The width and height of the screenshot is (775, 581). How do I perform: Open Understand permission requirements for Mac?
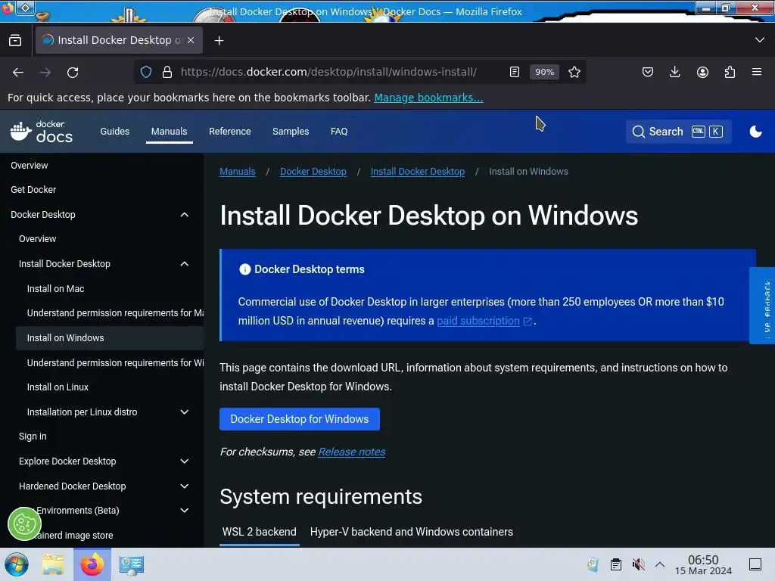[115, 313]
